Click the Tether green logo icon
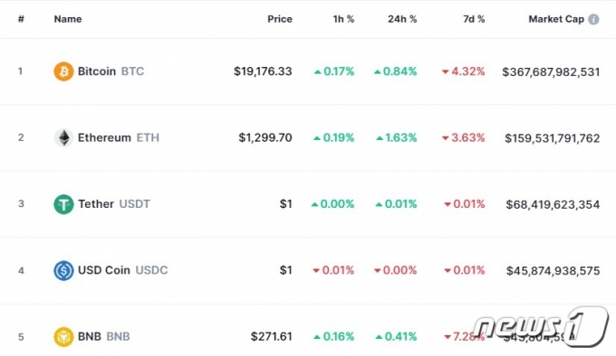This screenshot has height=356, width=616. tap(63, 204)
